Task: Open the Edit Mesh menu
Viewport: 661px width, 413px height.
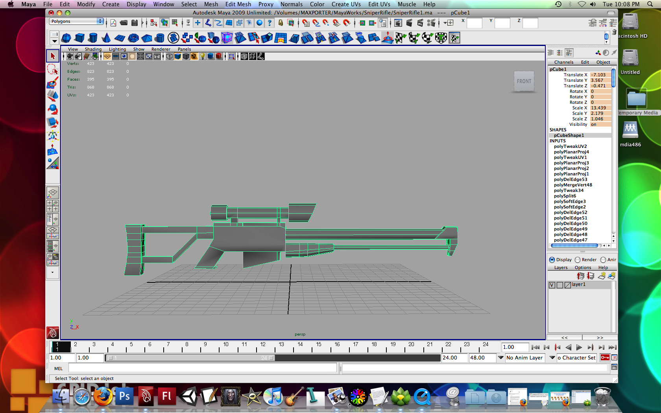Action: click(238, 4)
